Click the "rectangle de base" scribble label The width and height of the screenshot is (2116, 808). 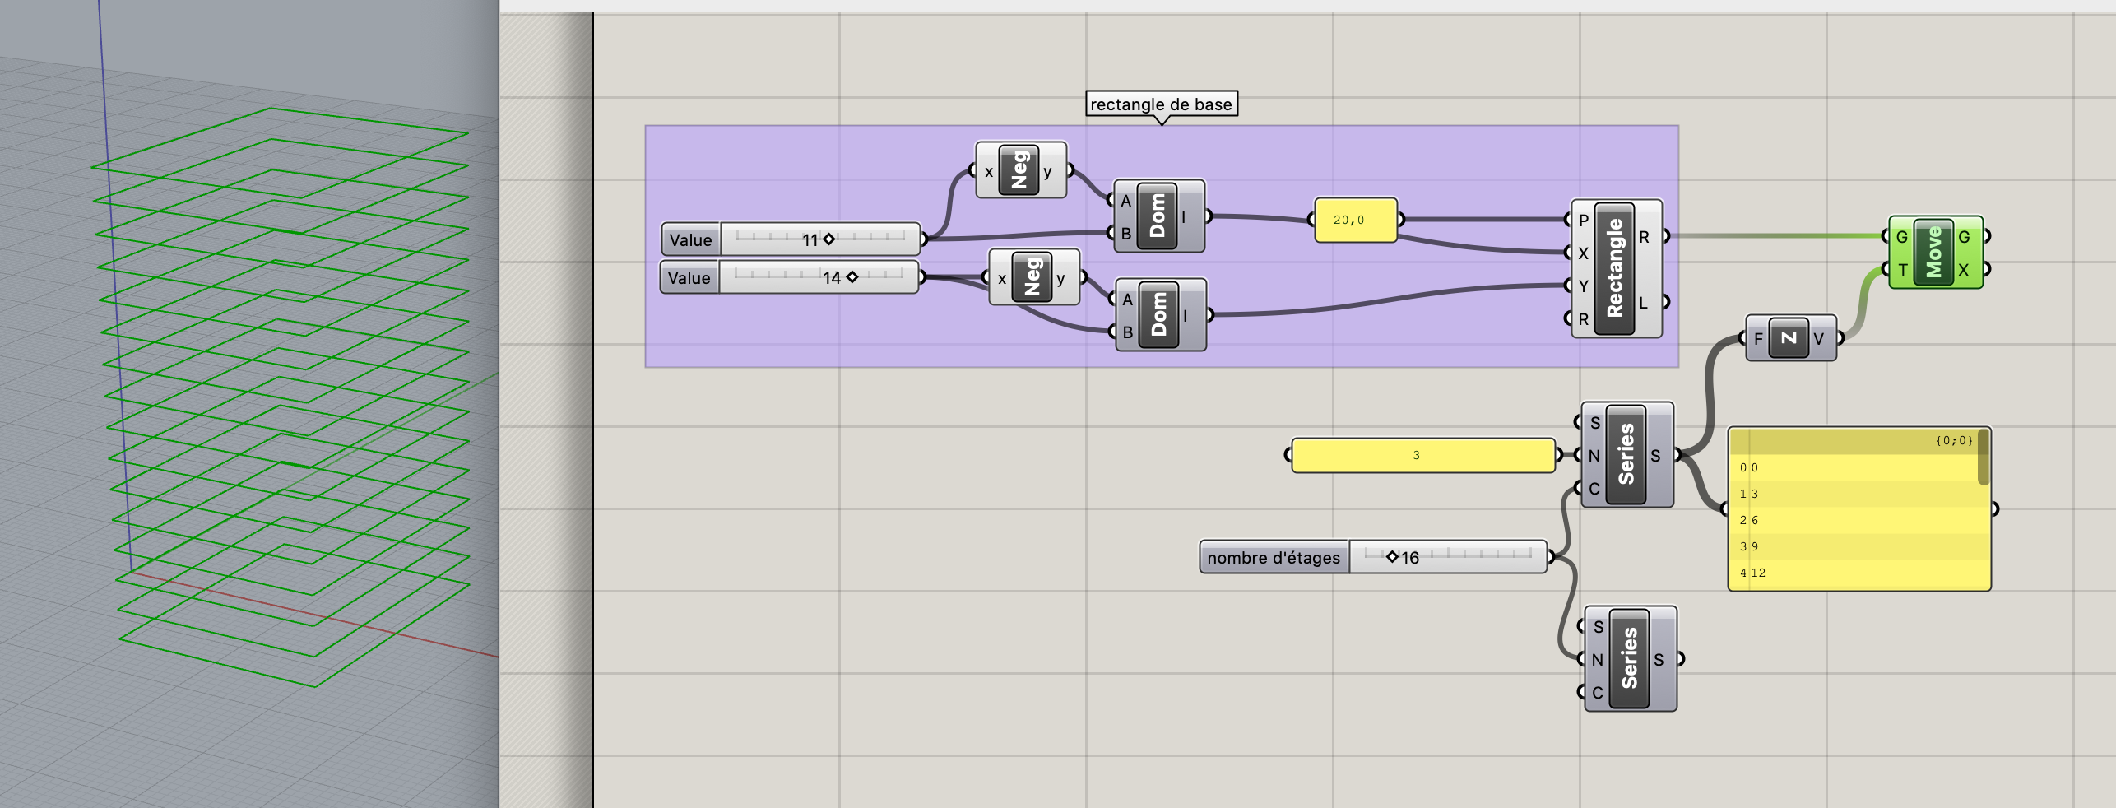[1161, 104]
